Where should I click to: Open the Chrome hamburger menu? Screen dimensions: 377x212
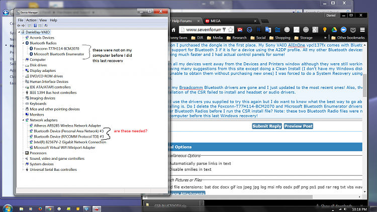tap(362, 30)
